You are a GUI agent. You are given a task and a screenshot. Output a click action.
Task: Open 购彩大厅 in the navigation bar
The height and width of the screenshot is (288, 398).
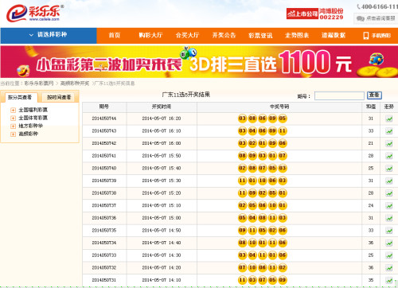(150, 35)
